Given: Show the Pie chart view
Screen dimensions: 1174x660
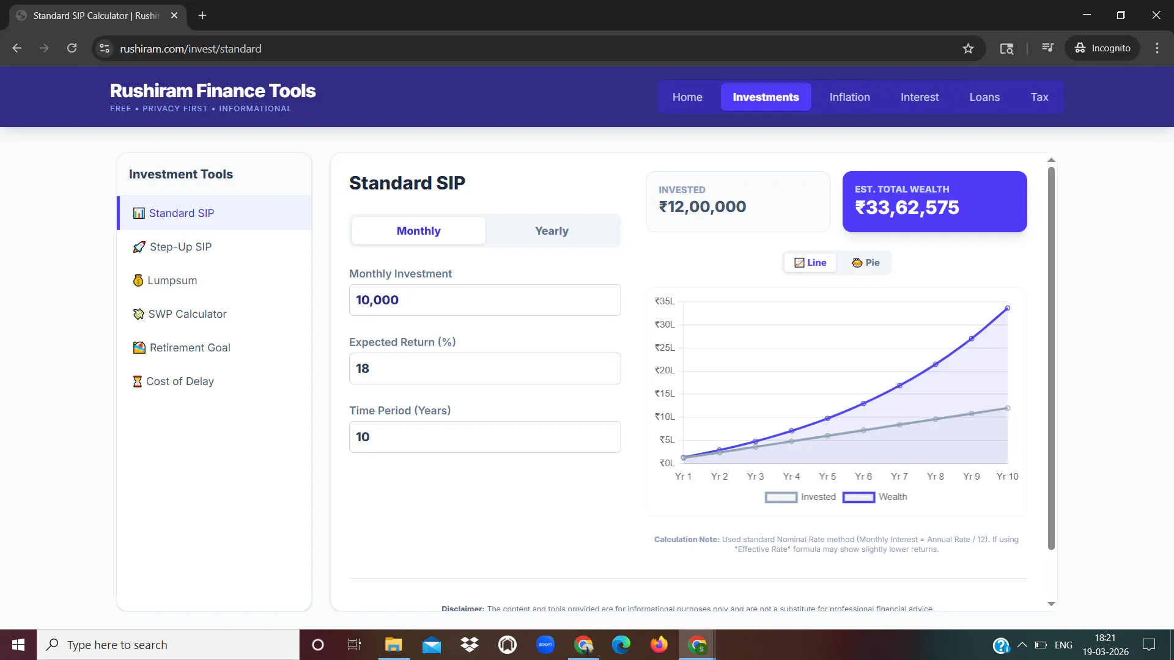Looking at the screenshot, I should [x=866, y=263].
